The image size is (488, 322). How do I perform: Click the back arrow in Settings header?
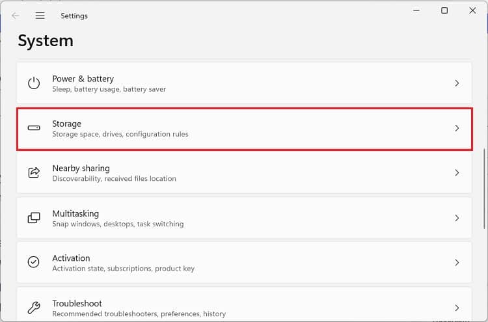[x=15, y=16]
